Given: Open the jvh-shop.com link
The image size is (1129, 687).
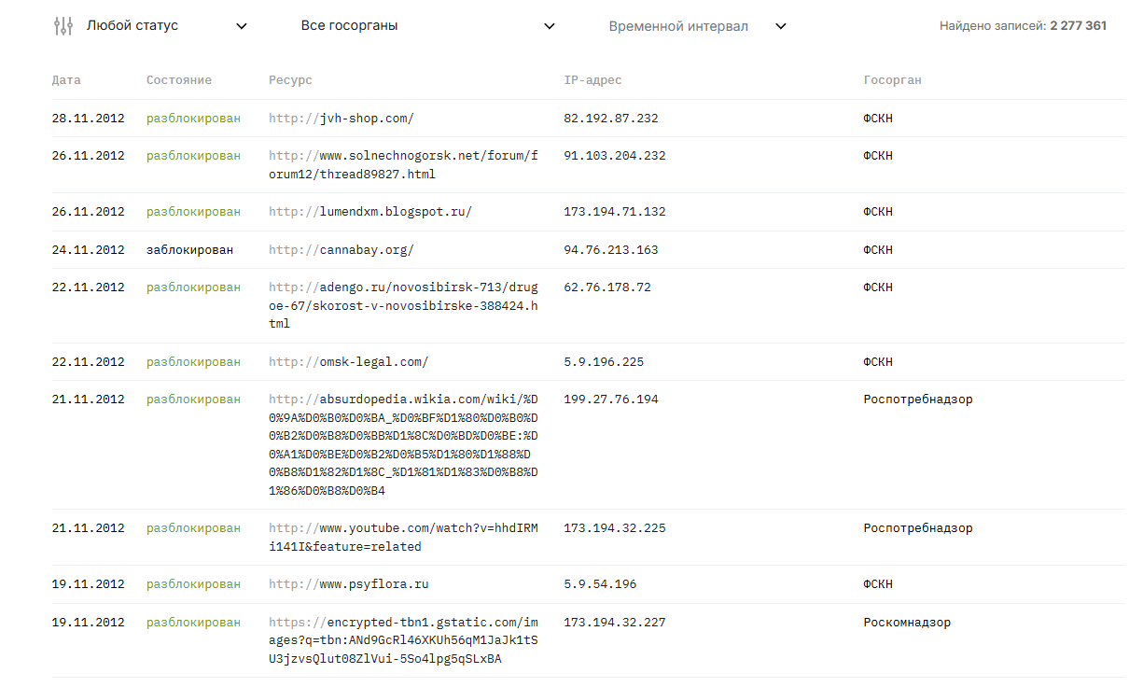Looking at the screenshot, I should [x=341, y=119].
